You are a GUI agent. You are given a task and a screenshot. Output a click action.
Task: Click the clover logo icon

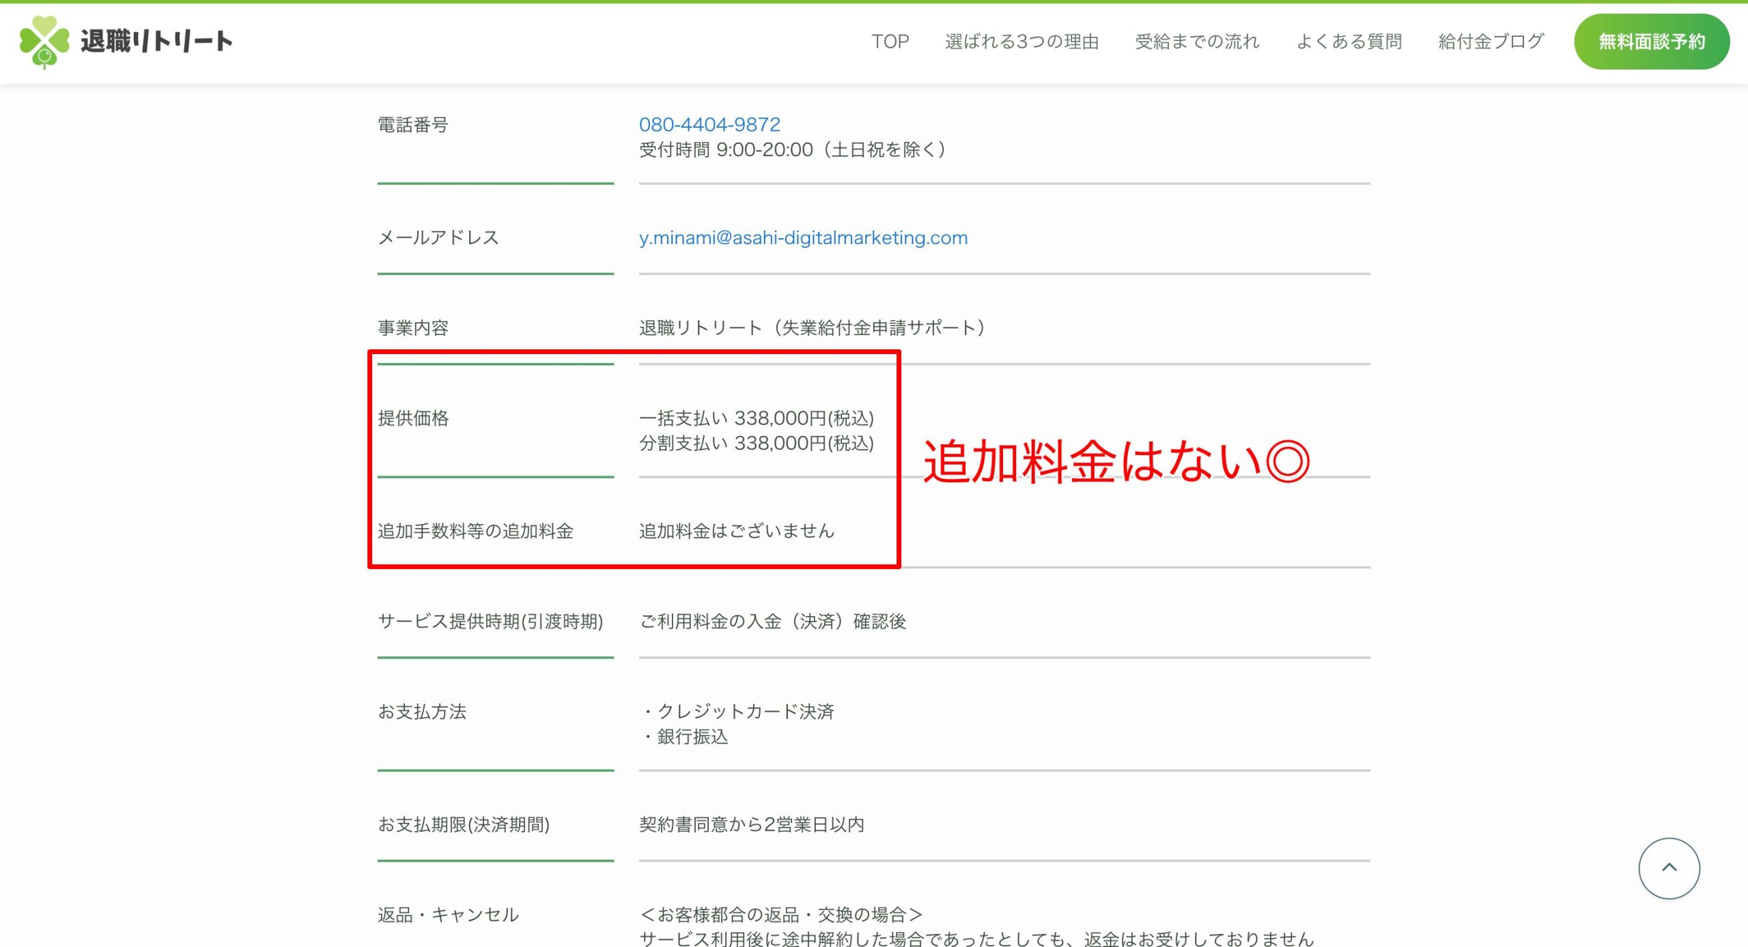pos(44,42)
